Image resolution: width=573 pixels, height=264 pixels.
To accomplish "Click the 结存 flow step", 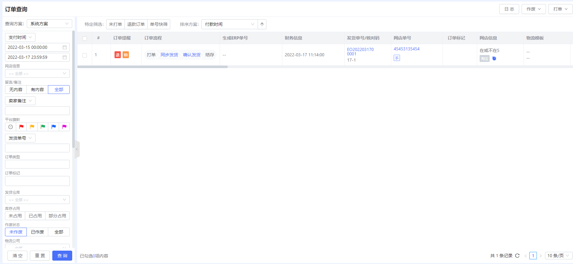I will click(210, 55).
